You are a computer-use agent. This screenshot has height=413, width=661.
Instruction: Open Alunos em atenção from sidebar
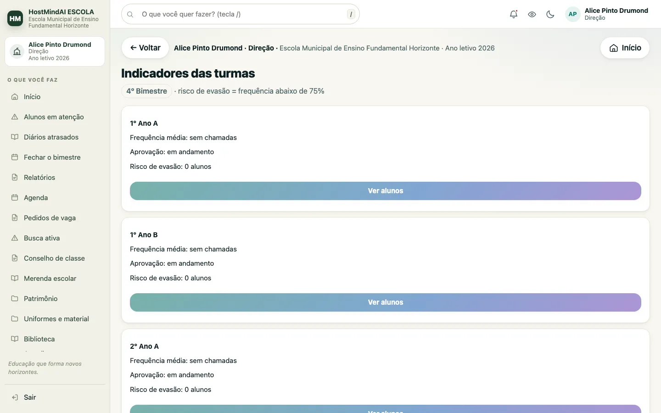(55, 117)
